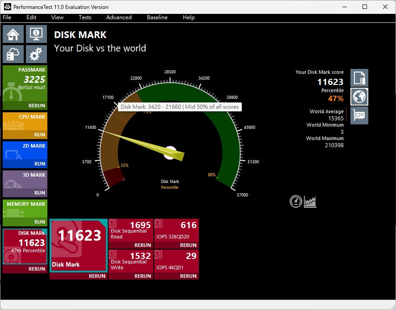The image size is (396, 310).
Task: Switch to the gauge speedometer view icon
Action: click(x=296, y=202)
